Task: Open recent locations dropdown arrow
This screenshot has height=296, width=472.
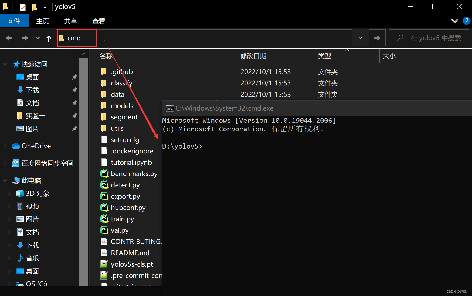Action: point(38,38)
